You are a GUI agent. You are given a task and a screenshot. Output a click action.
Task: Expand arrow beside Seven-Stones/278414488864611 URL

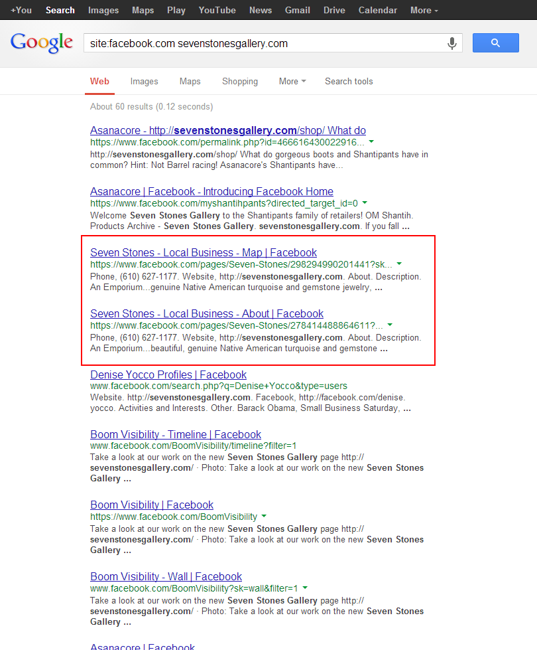click(x=390, y=325)
